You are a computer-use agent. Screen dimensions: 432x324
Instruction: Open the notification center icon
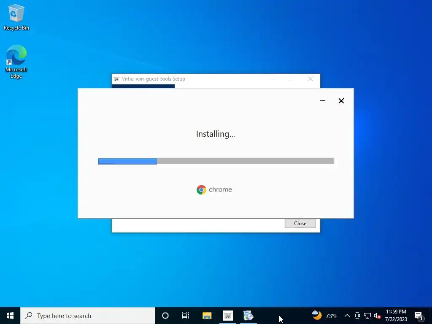click(x=418, y=316)
